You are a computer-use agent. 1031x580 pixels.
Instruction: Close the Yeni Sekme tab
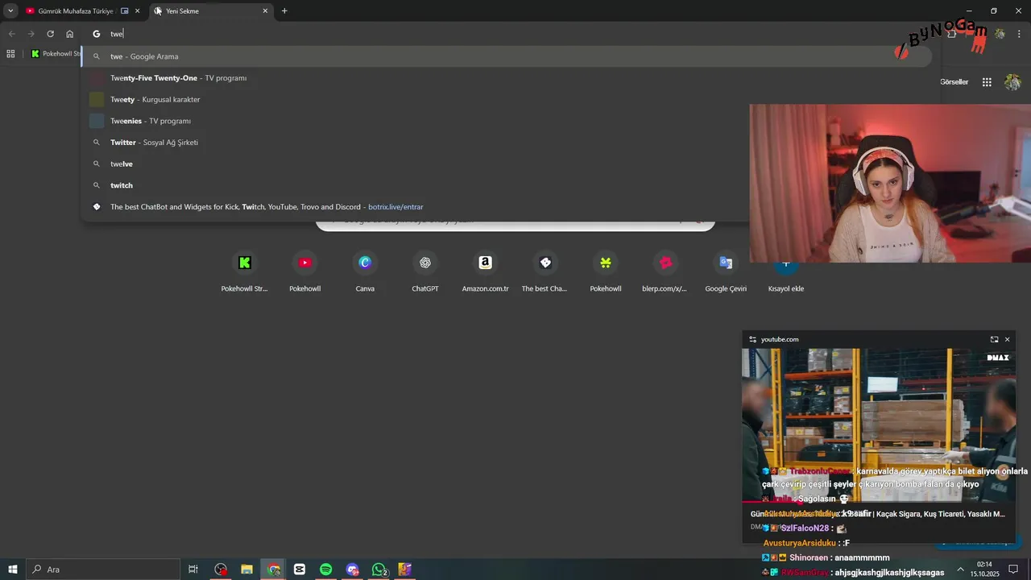click(x=265, y=11)
